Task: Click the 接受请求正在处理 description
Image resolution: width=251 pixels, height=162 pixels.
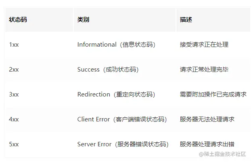Action: click(204, 45)
